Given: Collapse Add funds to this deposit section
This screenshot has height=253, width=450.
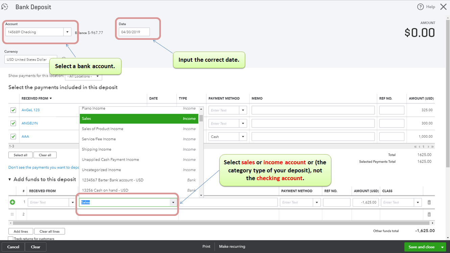Looking at the screenshot, I should coord(10,179).
